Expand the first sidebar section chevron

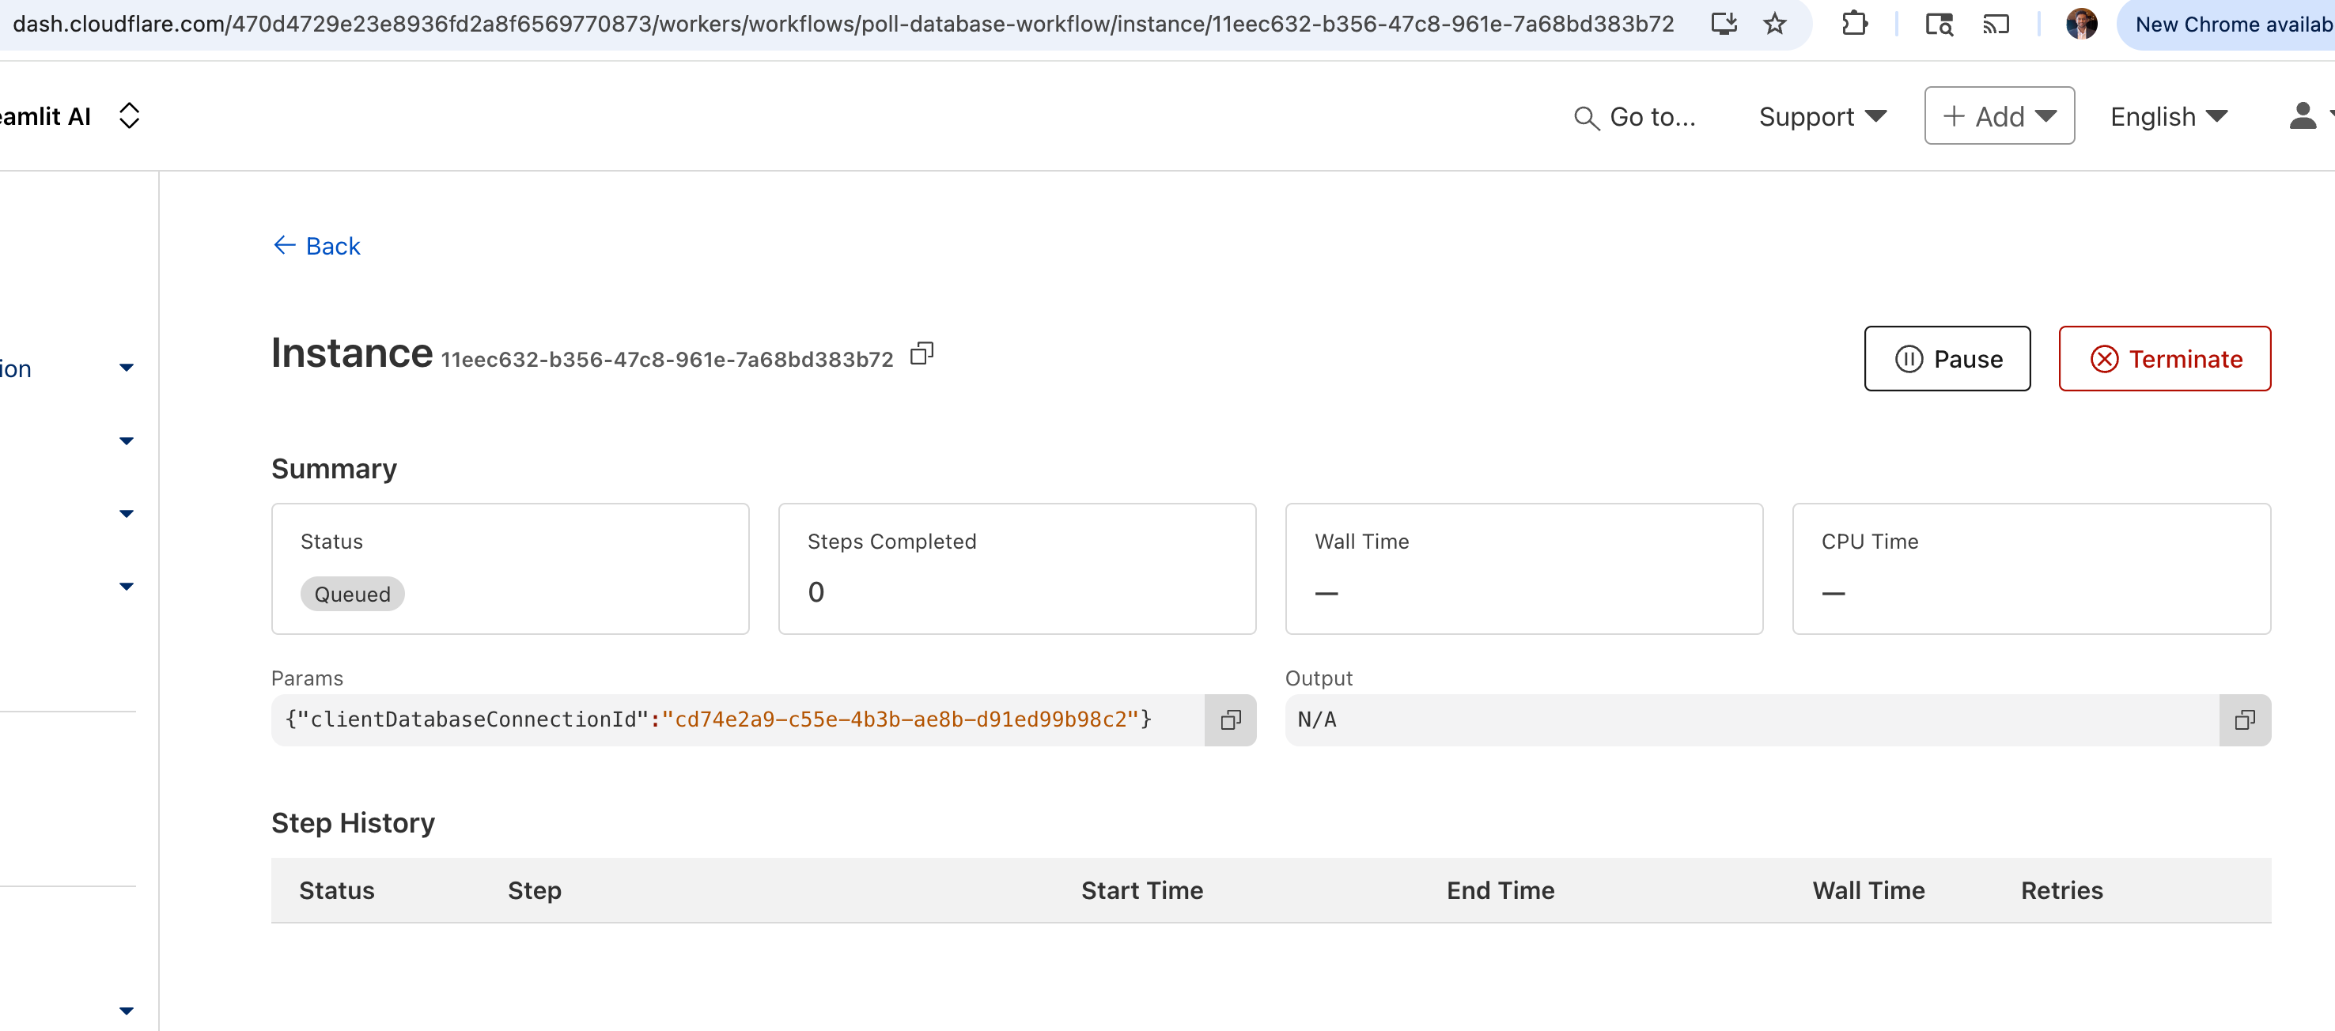pyautogui.click(x=126, y=368)
